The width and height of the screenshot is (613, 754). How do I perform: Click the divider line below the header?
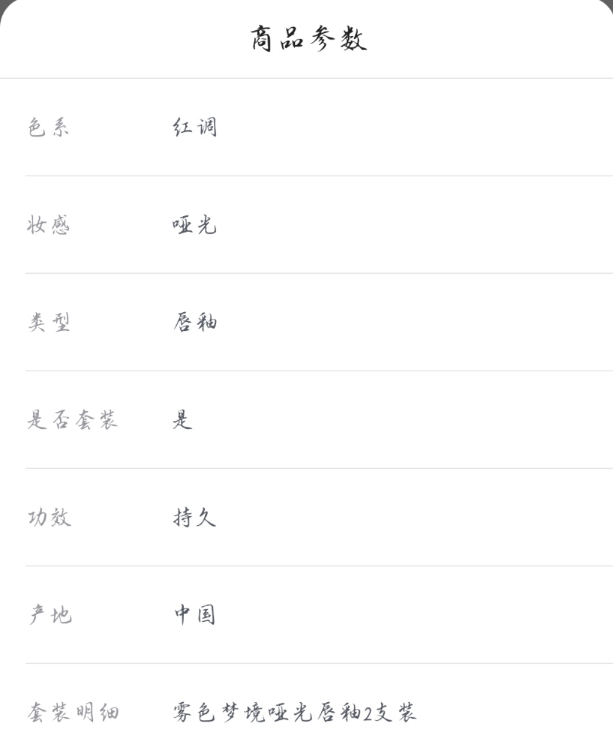pos(306,78)
